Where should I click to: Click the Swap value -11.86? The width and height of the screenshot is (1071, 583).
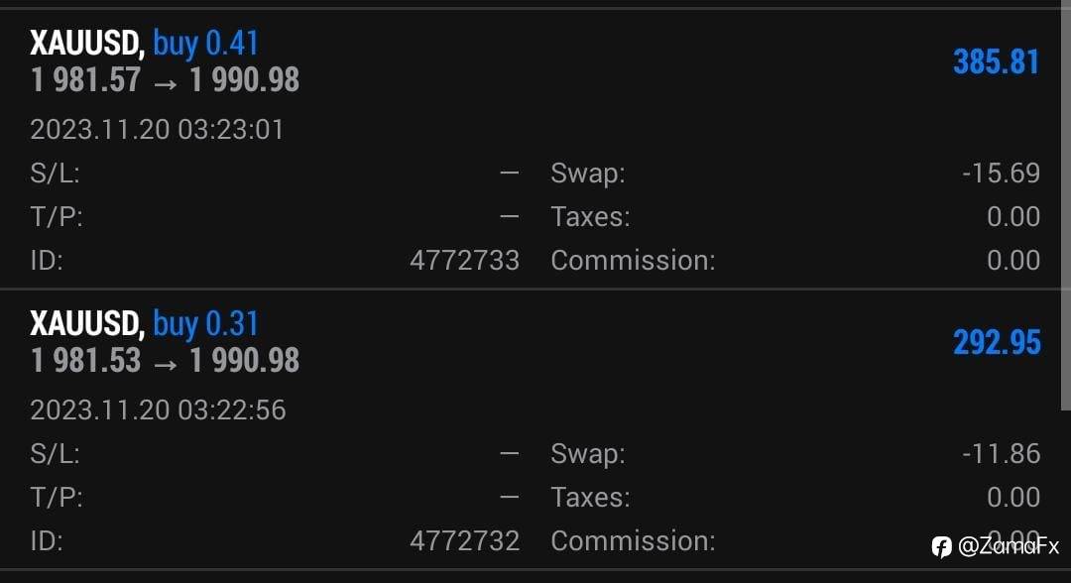pyautogui.click(x=1001, y=454)
